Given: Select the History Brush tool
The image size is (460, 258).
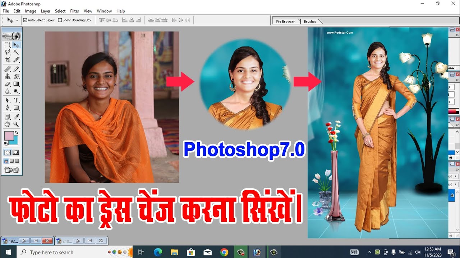Looking at the screenshot, I should click(x=16, y=76).
